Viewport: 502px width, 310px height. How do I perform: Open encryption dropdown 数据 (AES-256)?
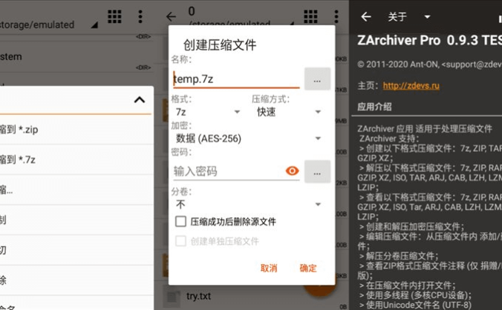[248, 139]
